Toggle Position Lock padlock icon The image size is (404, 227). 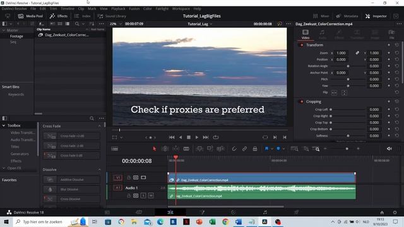pyautogui.click(x=255, y=149)
